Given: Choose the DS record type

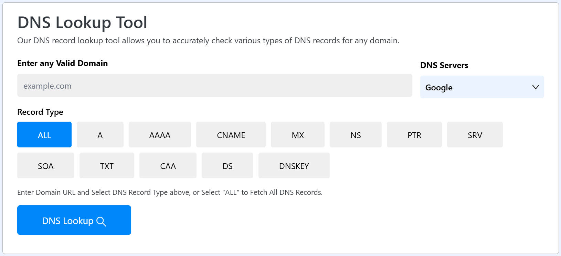Looking at the screenshot, I should pyautogui.click(x=227, y=166).
